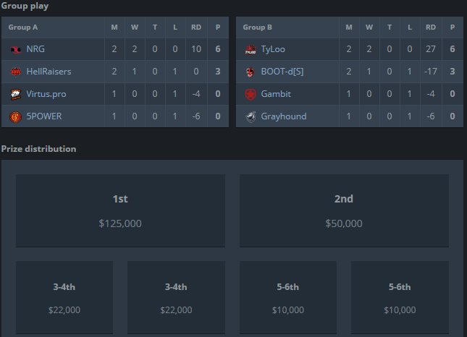The image size is (467, 337).
Task: Click the 5POWER team logo icon
Action: click(16, 116)
